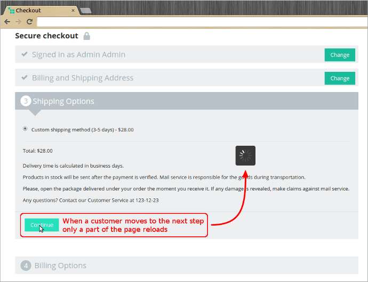
Task: Click the checkmark next to Signed in as Admin
Action: [24, 54]
